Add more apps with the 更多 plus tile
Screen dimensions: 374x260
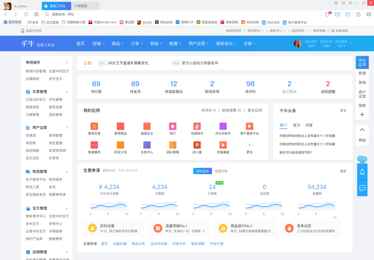tap(250, 145)
